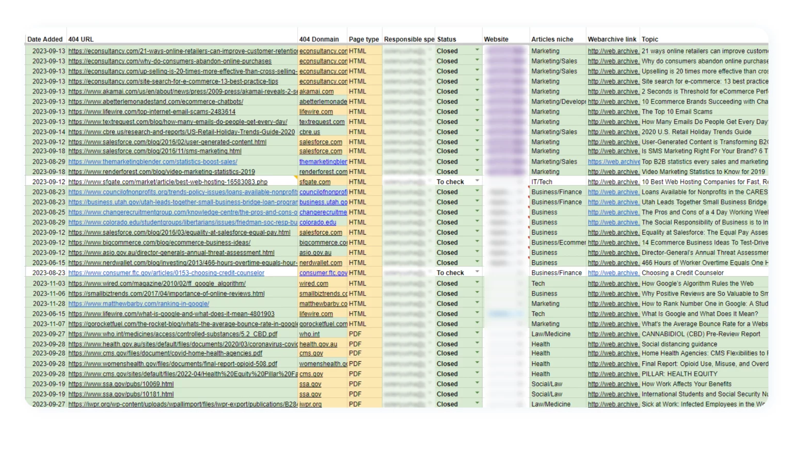
Task: Change status via dropdown on the iwpr.org row
Action: pos(477,404)
